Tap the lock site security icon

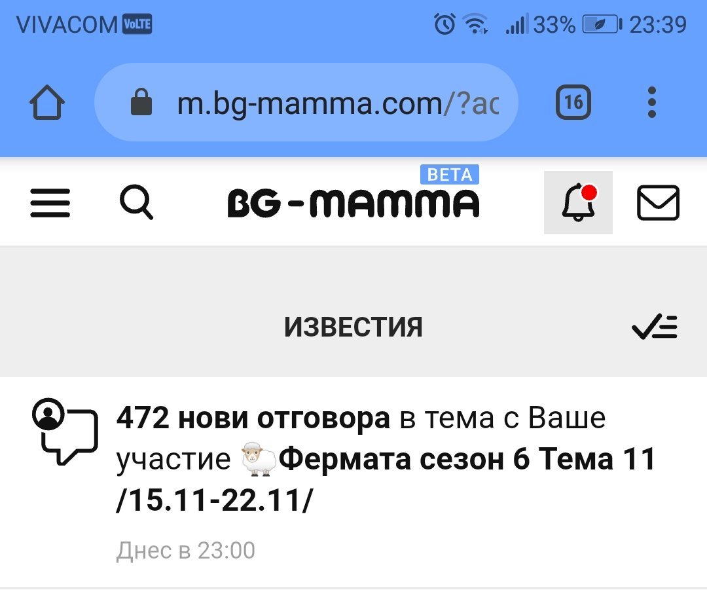(x=141, y=103)
